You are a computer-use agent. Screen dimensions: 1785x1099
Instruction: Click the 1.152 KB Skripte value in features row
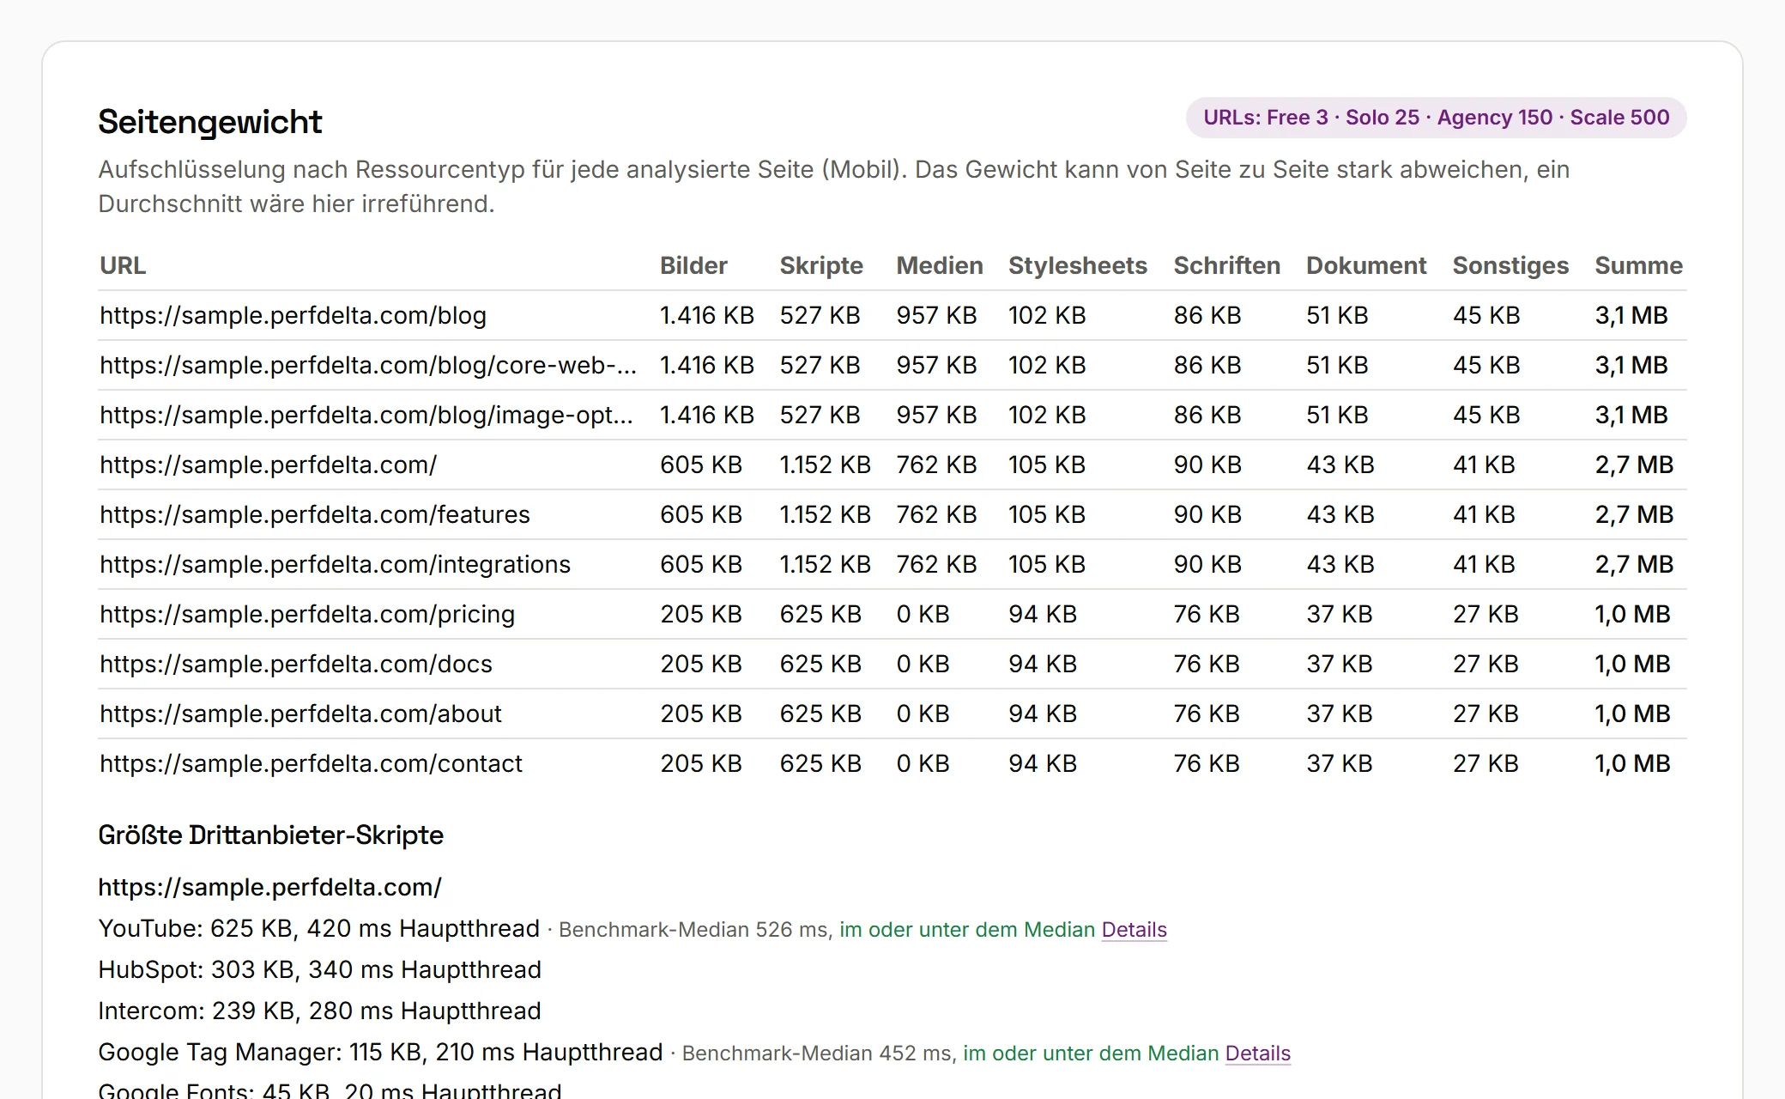point(825,514)
